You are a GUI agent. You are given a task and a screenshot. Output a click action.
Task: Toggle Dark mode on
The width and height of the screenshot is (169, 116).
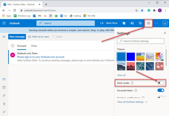click(x=161, y=83)
